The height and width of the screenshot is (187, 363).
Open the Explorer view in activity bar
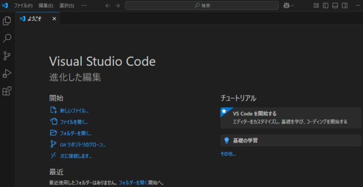pyautogui.click(x=7, y=21)
